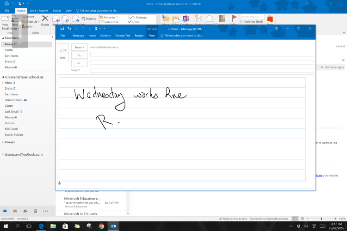
Task: Switch to Tasks view in navigation bar
Action: tap(36, 211)
